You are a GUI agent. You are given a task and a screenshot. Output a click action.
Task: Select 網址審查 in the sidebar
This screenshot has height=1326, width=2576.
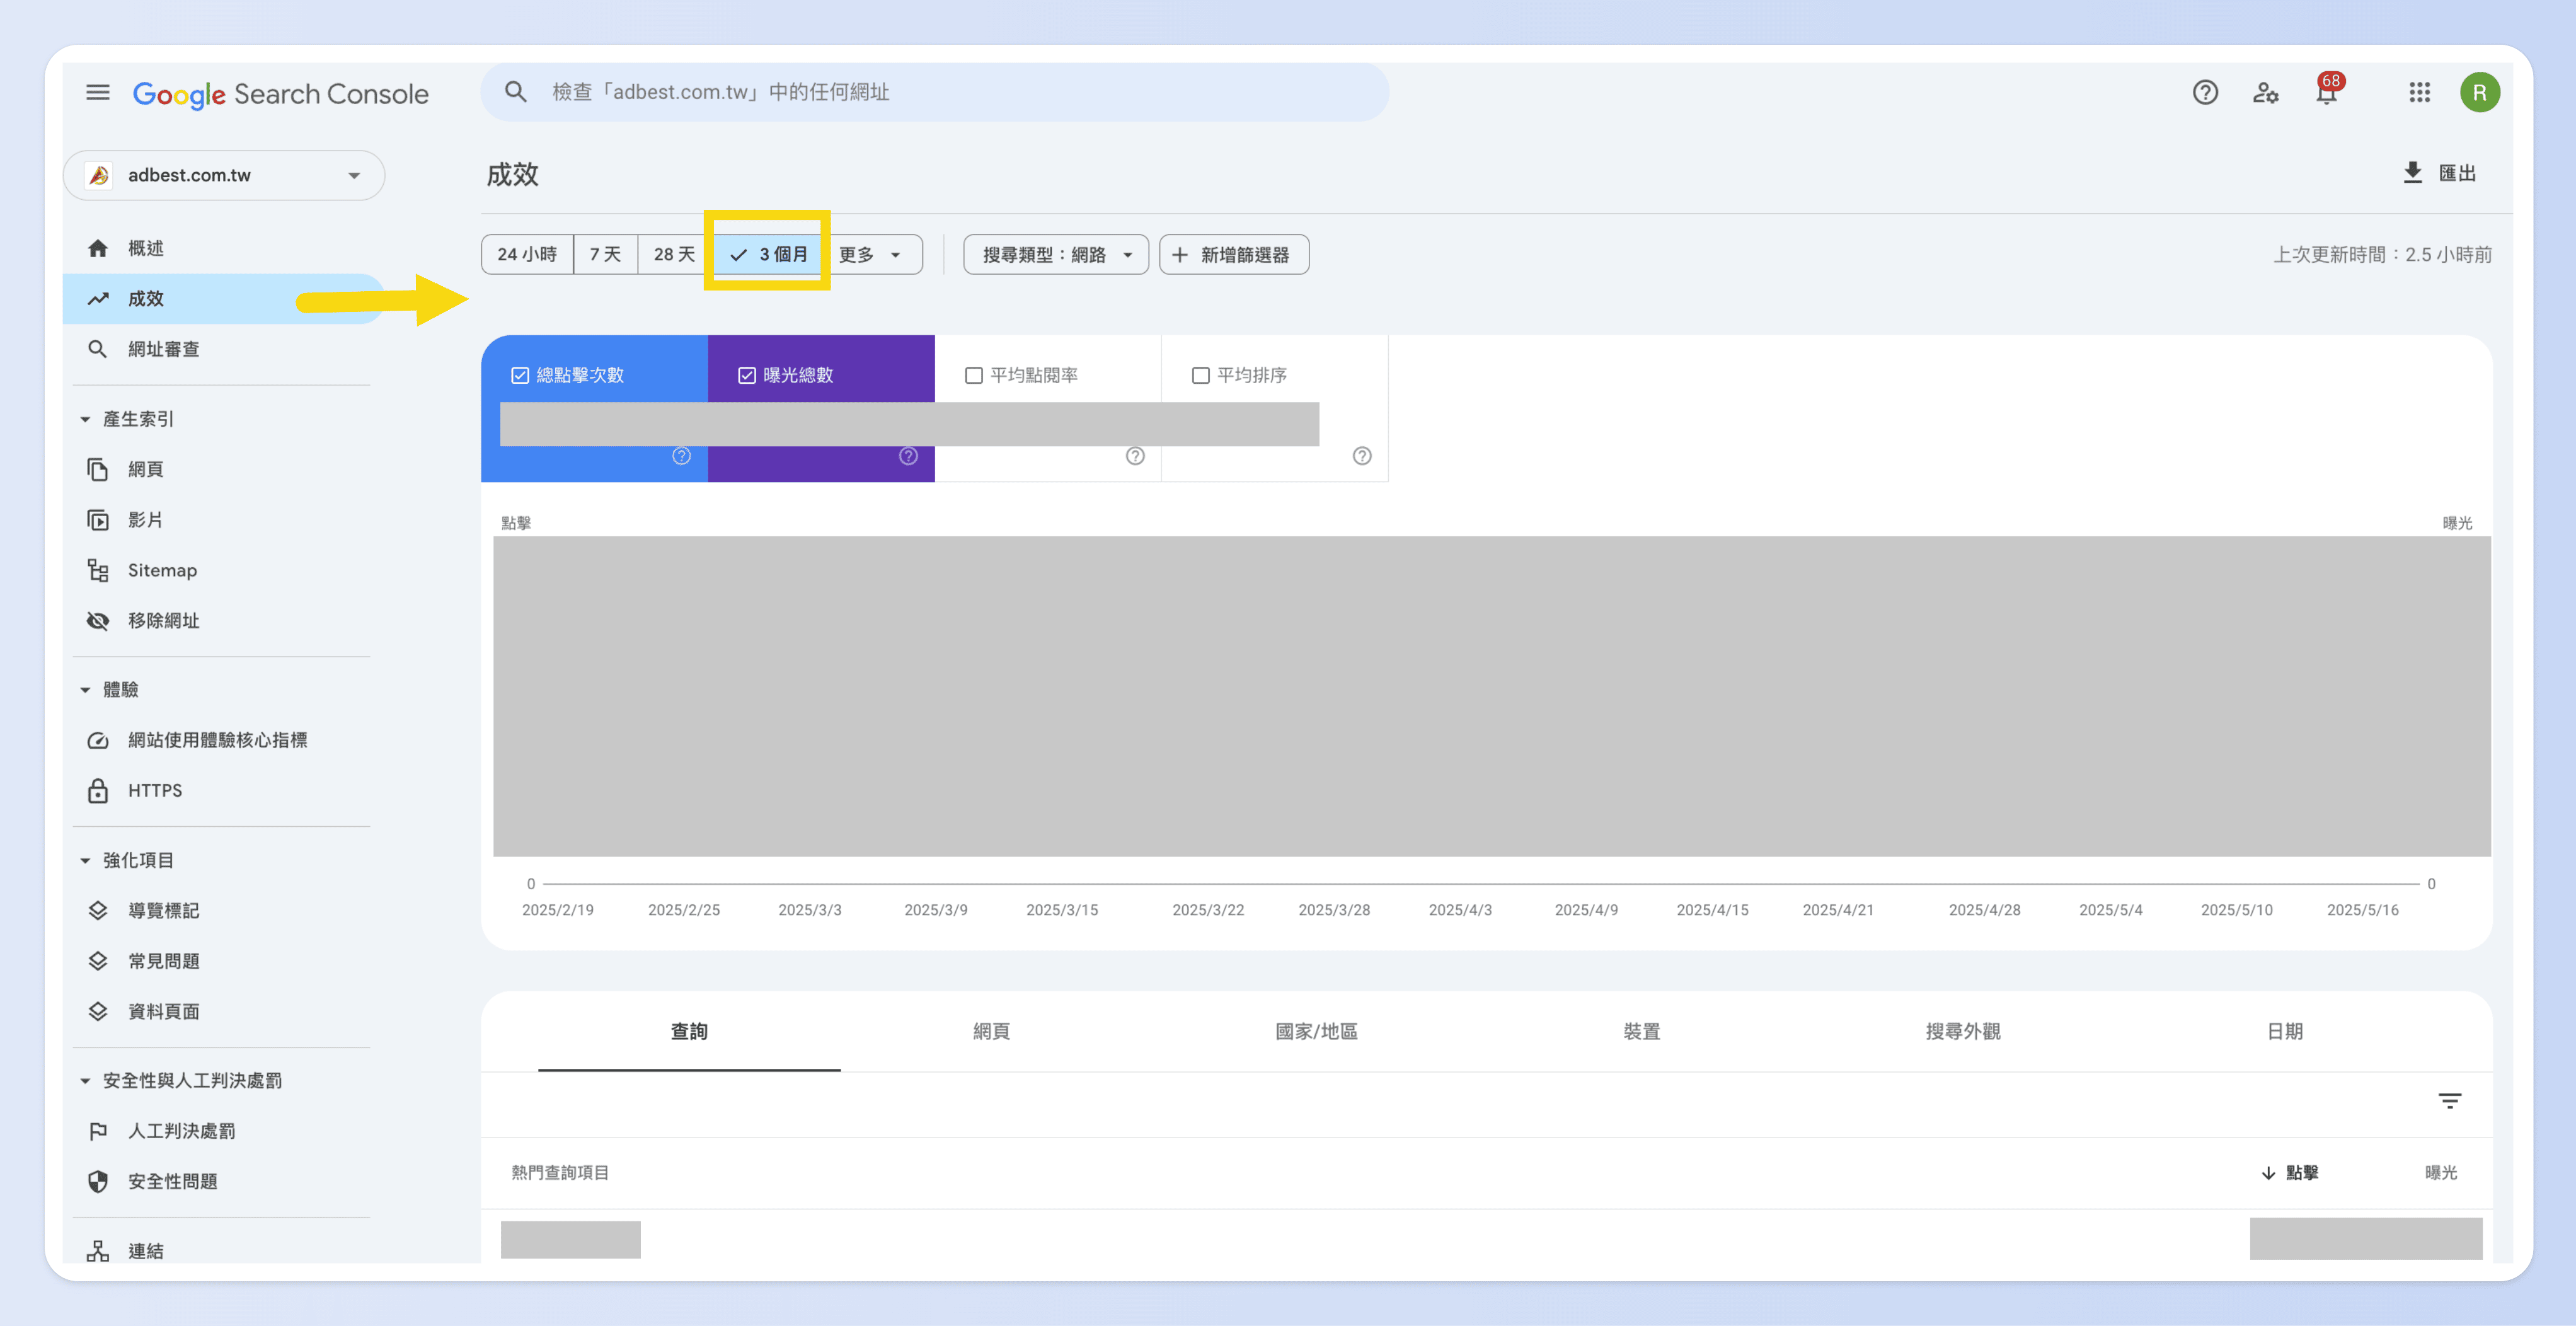pyautogui.click(x=163, y=349)
